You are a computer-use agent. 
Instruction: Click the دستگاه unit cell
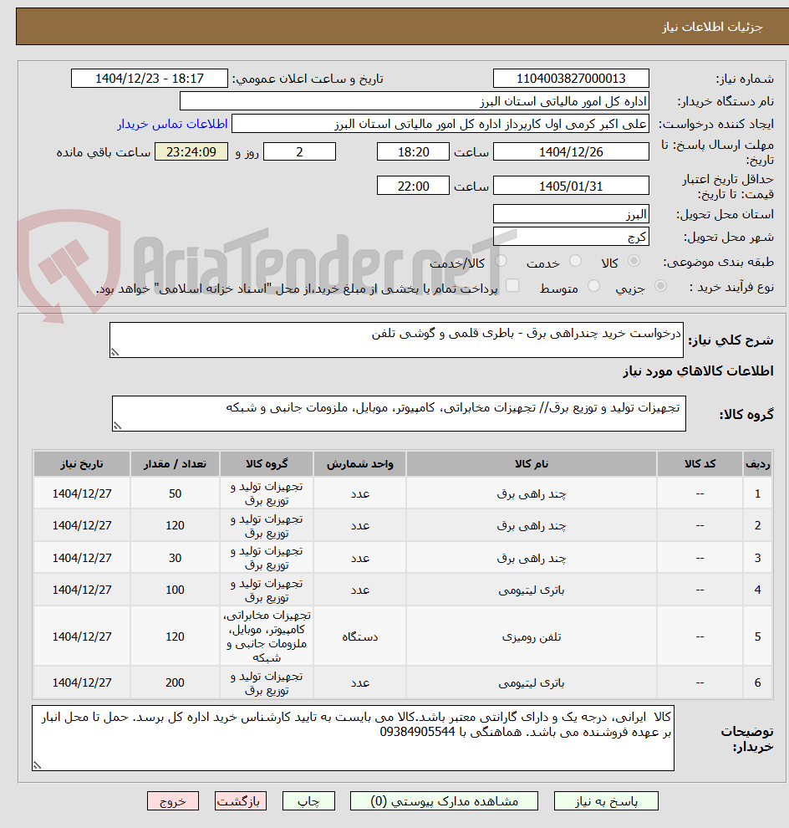pyautogui.click(x=360, y=636)
